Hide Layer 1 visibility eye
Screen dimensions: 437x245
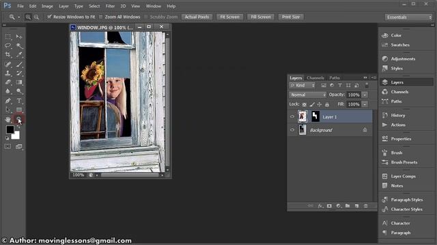tap(292, 116)
